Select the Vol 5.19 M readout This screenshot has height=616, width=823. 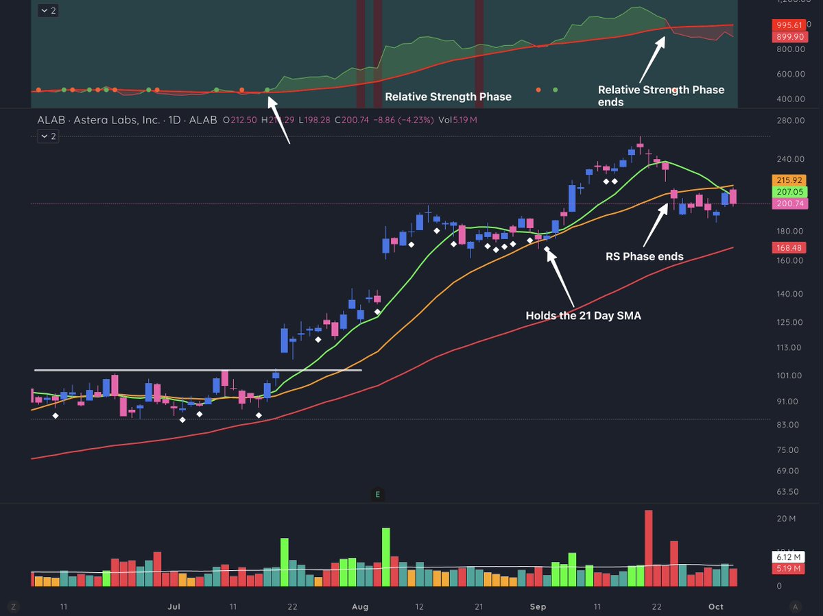tap(458, 120)
